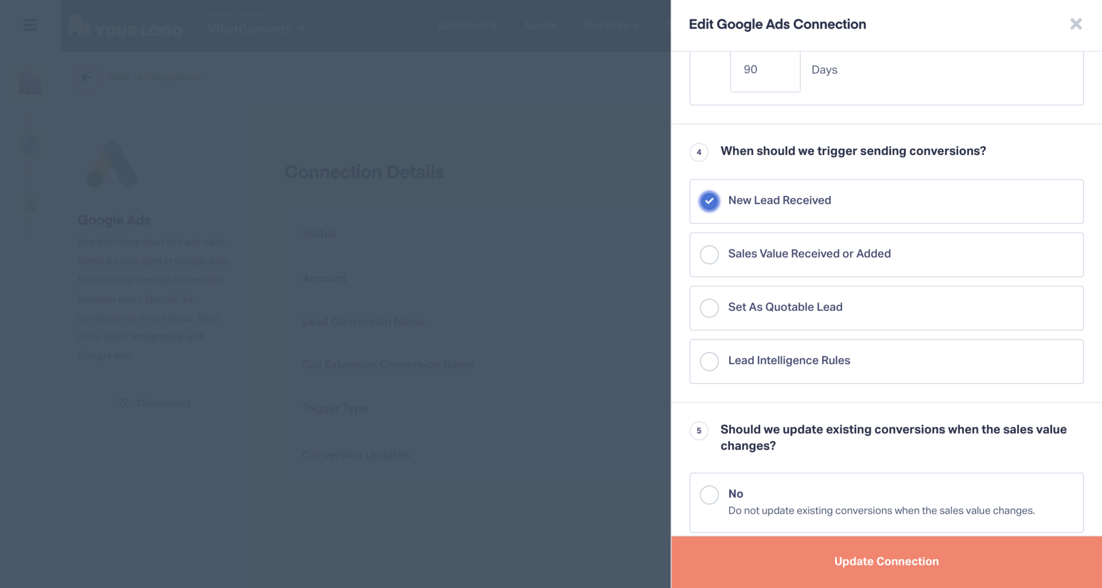Select the Lead Intelligence Rules option
This screenshot has height=588, width=1102.
[x=709, y=361]
